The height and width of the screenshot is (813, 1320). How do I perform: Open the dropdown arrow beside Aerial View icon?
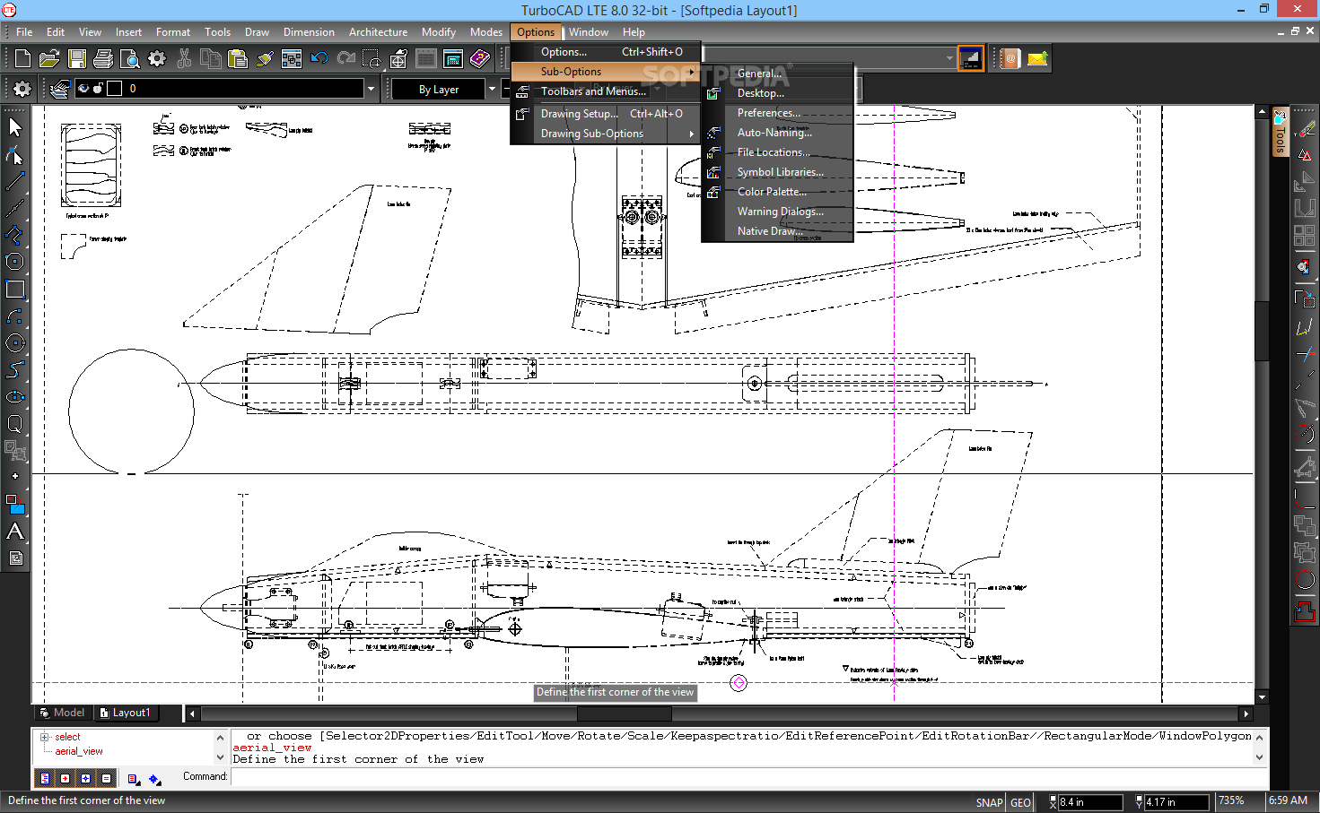(x=949, y=59)
